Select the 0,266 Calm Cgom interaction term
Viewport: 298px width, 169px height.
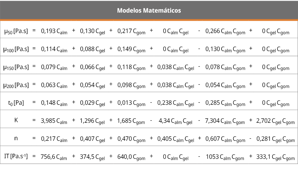pyautogui.click(x=225, y=31)
